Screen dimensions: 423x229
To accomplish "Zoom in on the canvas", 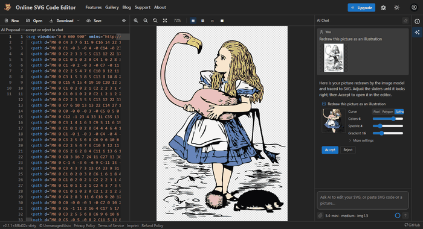I will [x=136, y=20].
